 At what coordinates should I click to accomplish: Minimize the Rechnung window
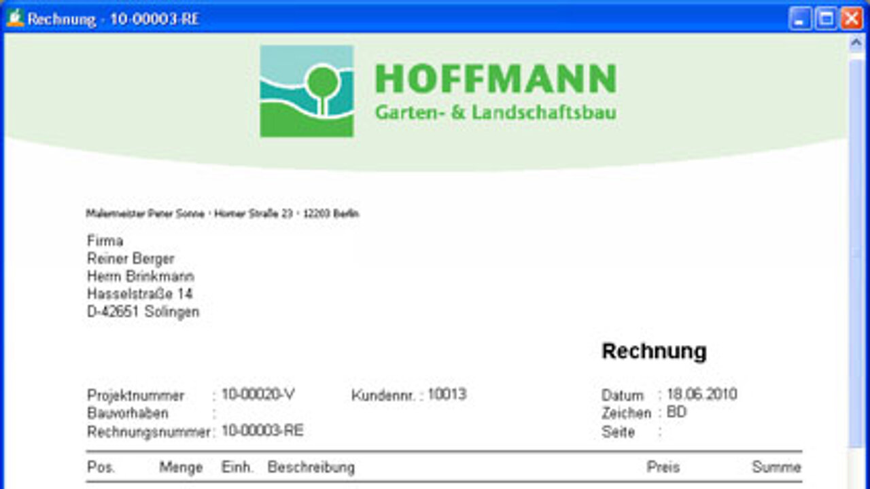800,18
